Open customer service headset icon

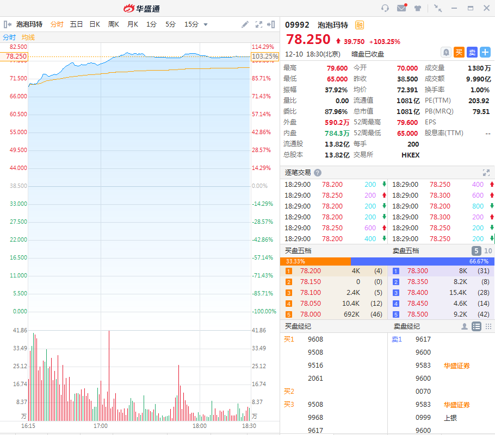click(x=385, y=8)
